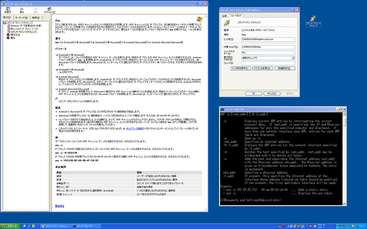Expand the quick launch overflow chevron

(38, 225)
